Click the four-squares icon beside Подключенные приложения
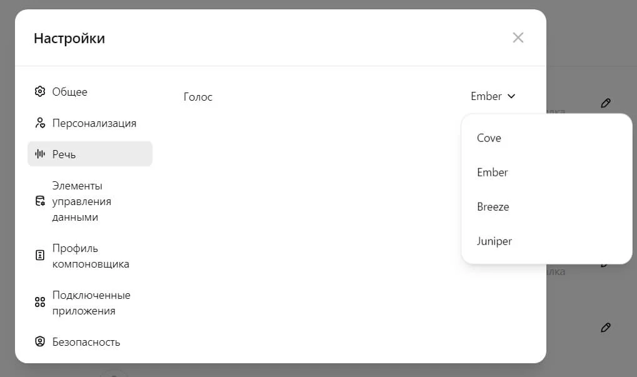This screenshot has width=637, height=377. click(40, 303)
